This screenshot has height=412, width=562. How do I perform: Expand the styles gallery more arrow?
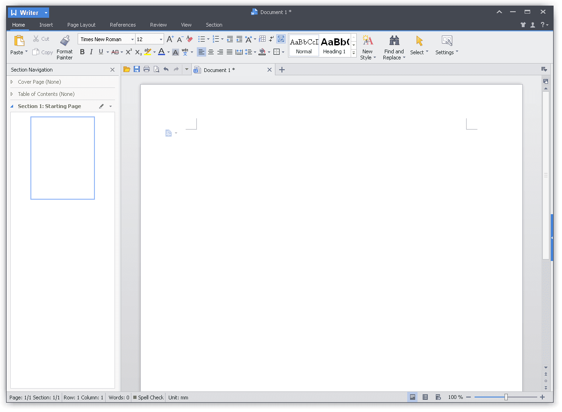click(x=353, y=54)
